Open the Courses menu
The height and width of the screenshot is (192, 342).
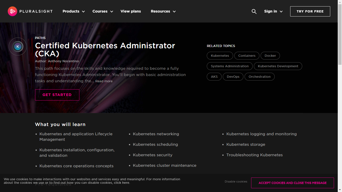click(x=100, y=11)
